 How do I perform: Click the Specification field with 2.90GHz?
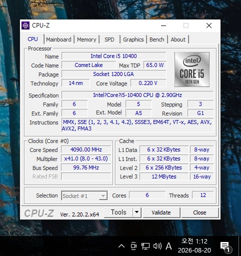[137, 95]
